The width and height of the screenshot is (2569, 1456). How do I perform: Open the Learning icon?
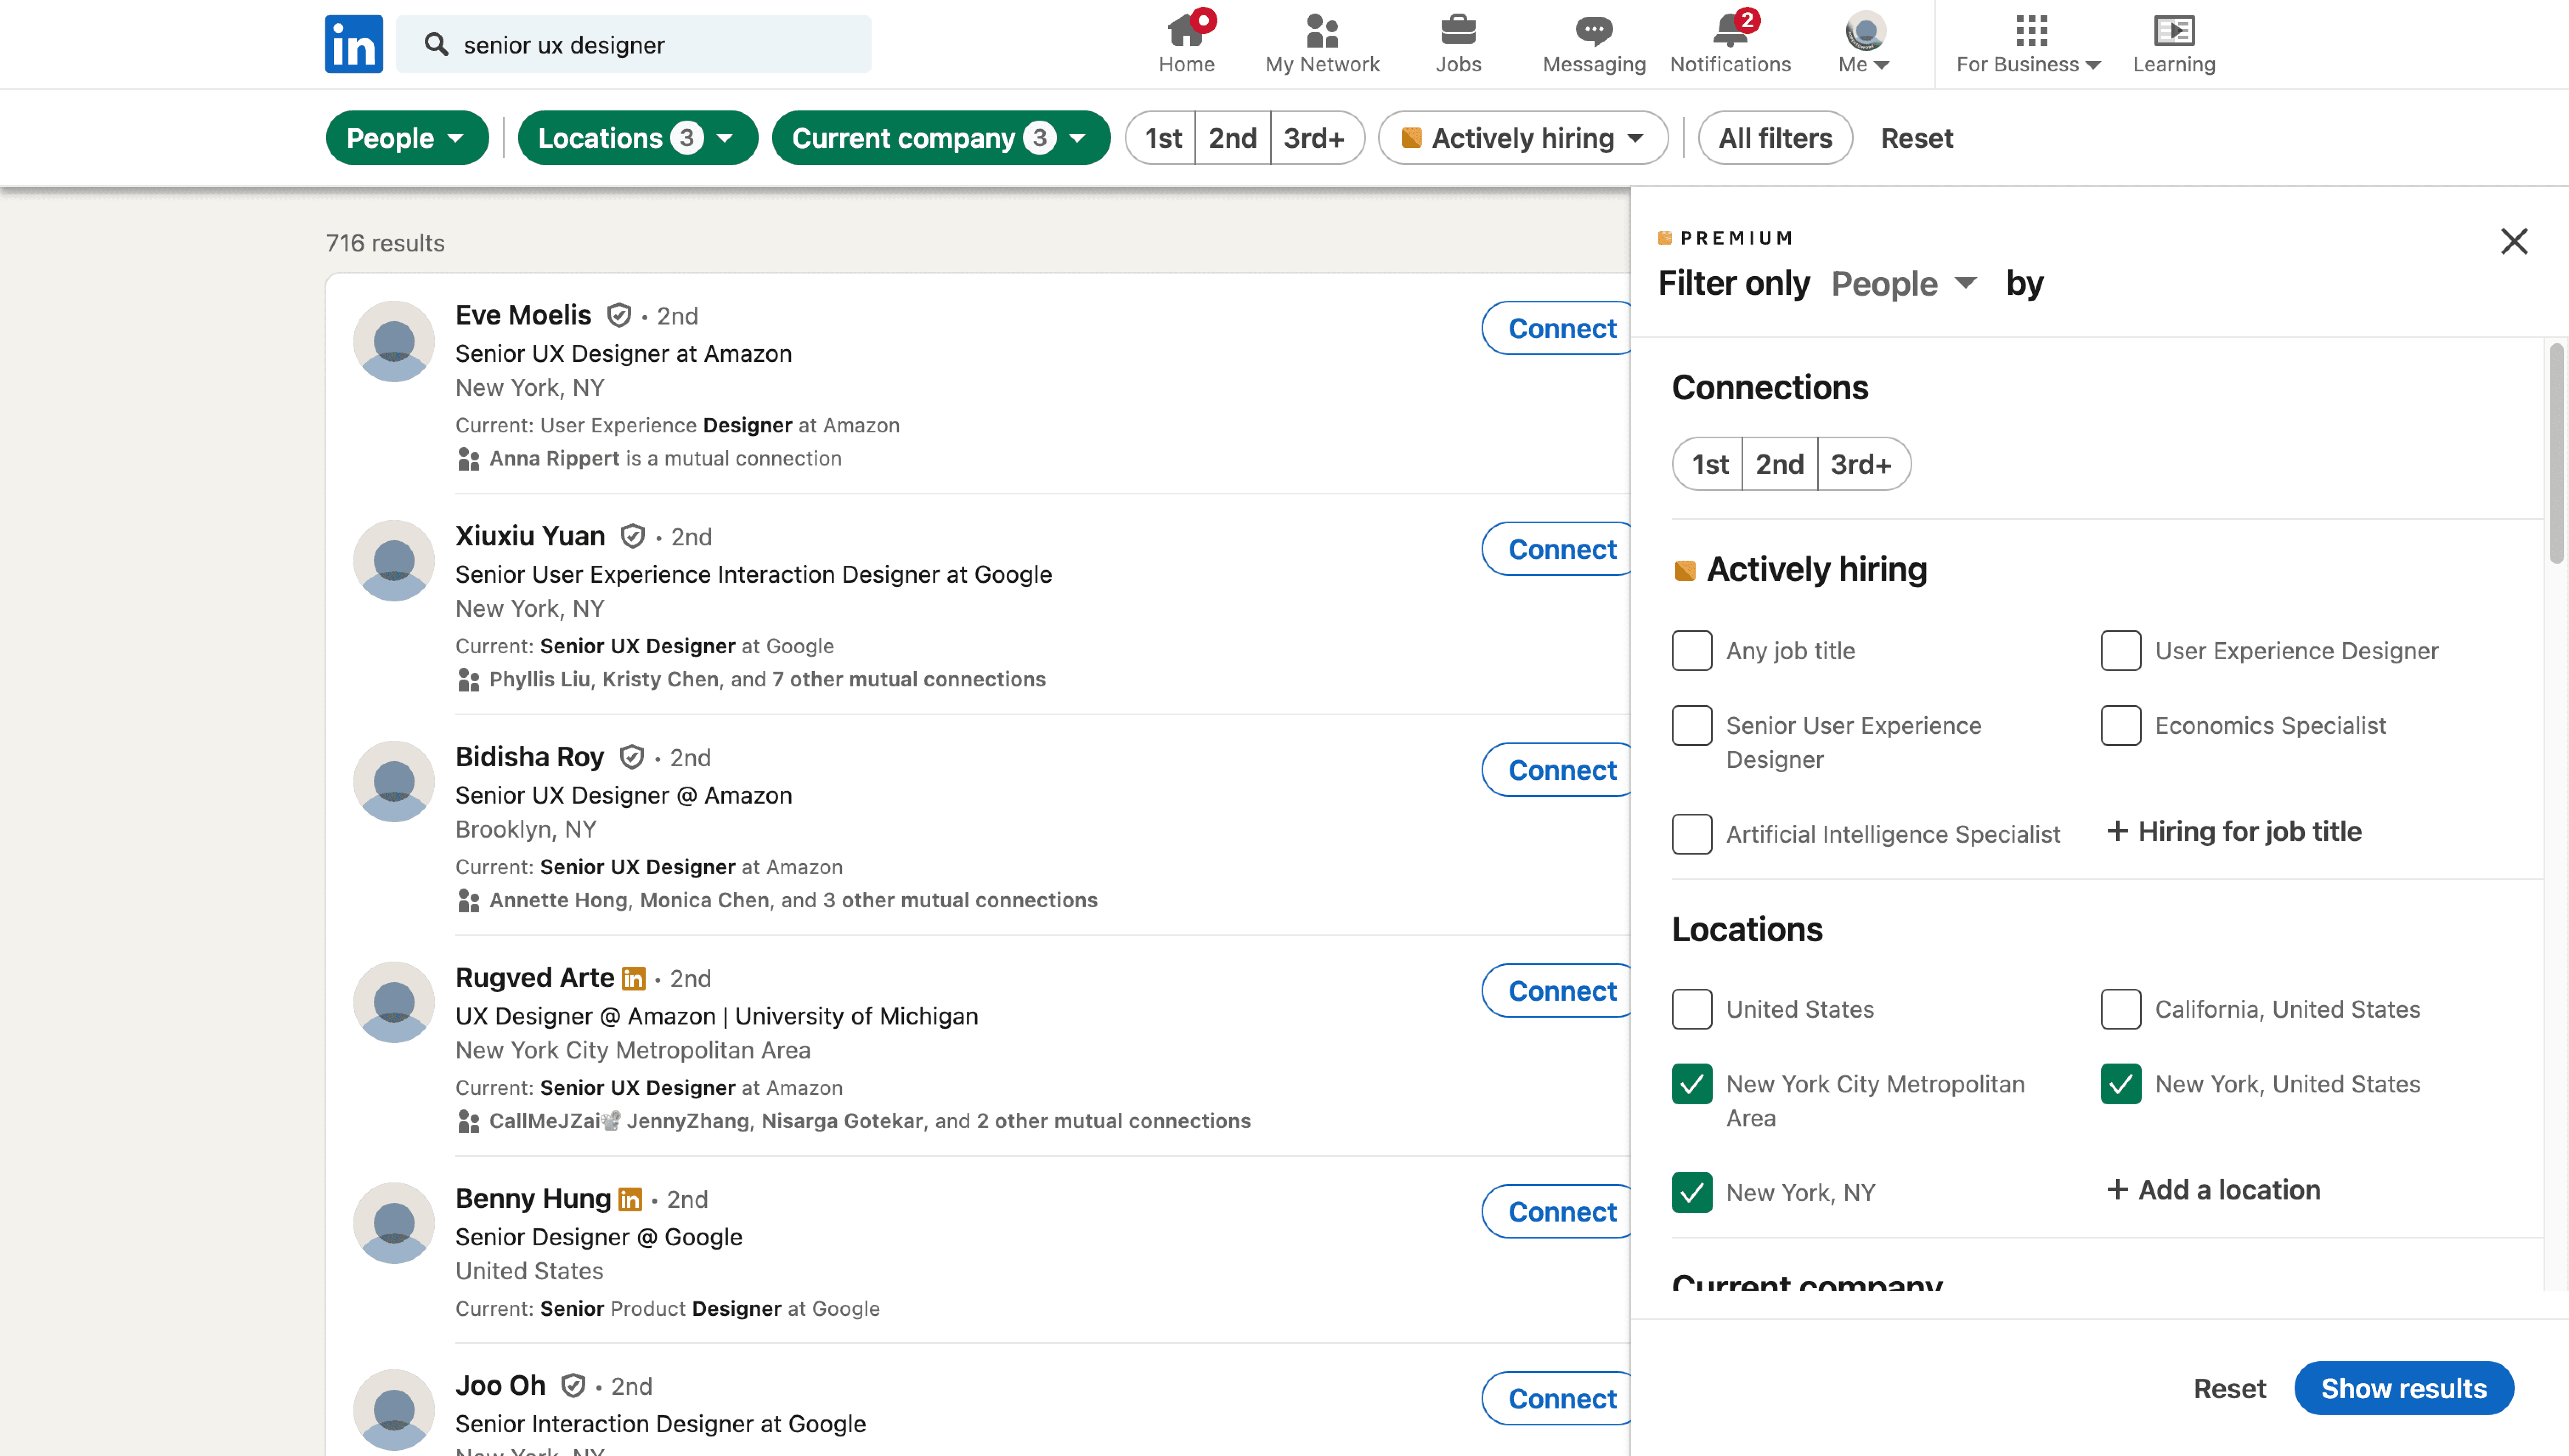point(2174,31)
